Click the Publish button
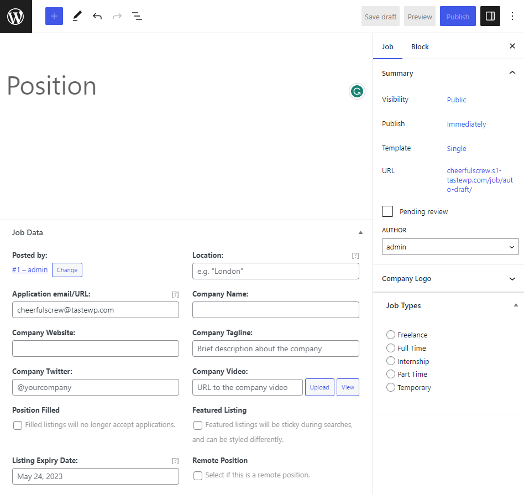This screenshot has height=494, width=524. tap(458, 17)
